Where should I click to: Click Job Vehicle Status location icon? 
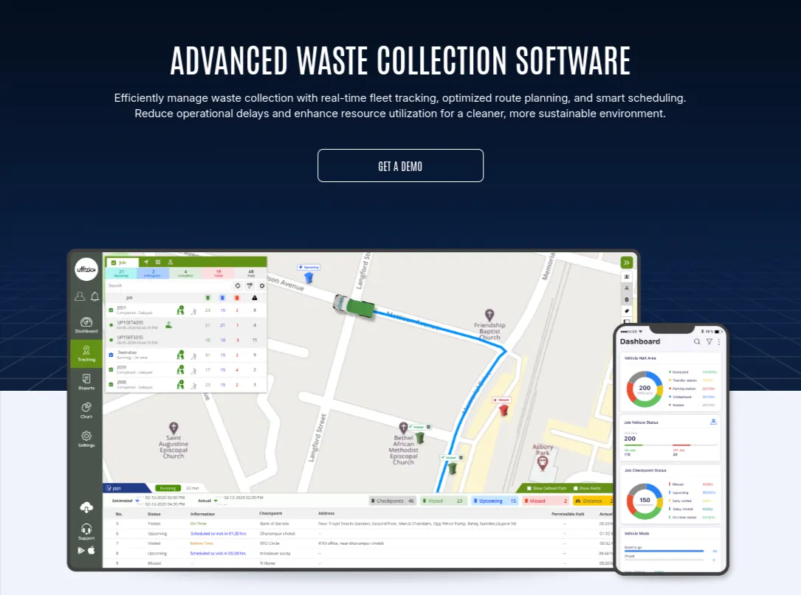(x=713, y=422)
